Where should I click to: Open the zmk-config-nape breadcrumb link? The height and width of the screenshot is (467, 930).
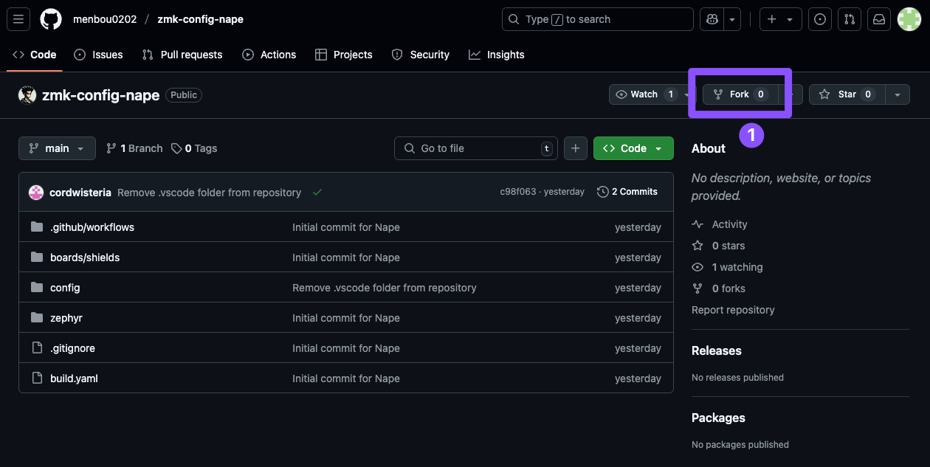200,19
